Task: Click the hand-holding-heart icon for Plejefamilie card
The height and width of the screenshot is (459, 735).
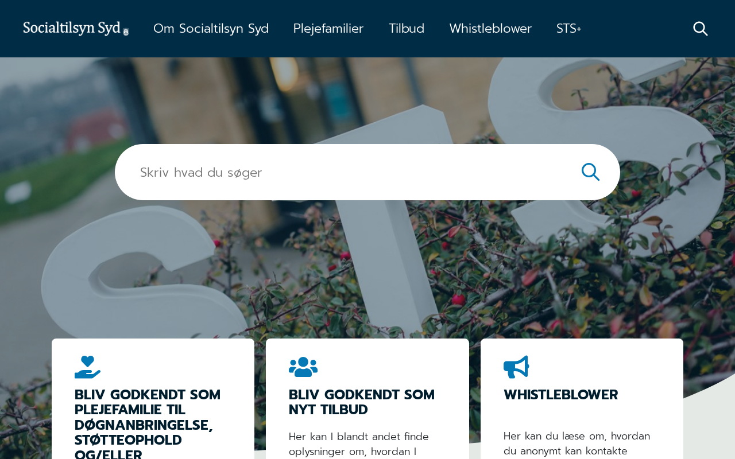Action: (x=87, y=367)
